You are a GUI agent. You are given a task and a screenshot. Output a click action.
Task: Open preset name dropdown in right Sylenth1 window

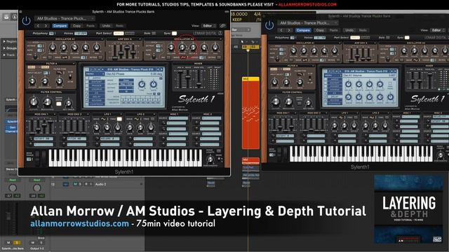point(308,23)
